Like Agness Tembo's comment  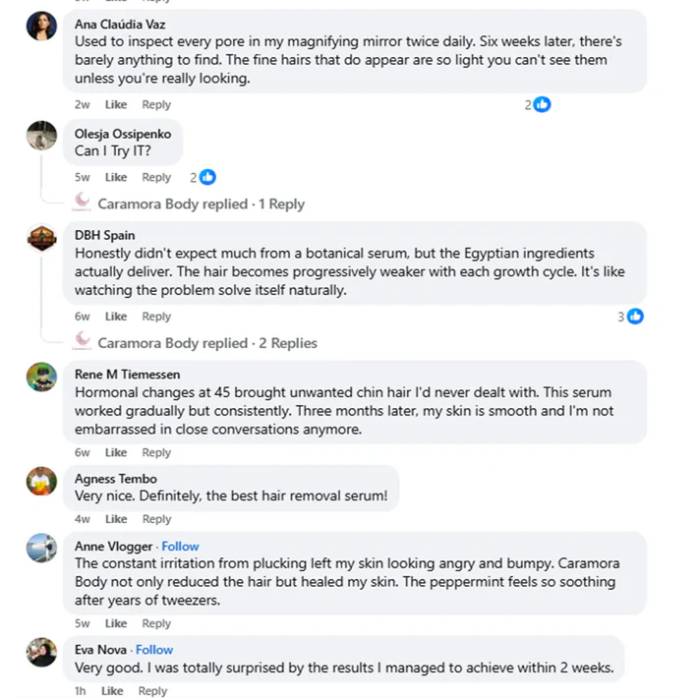pos(116,519)
